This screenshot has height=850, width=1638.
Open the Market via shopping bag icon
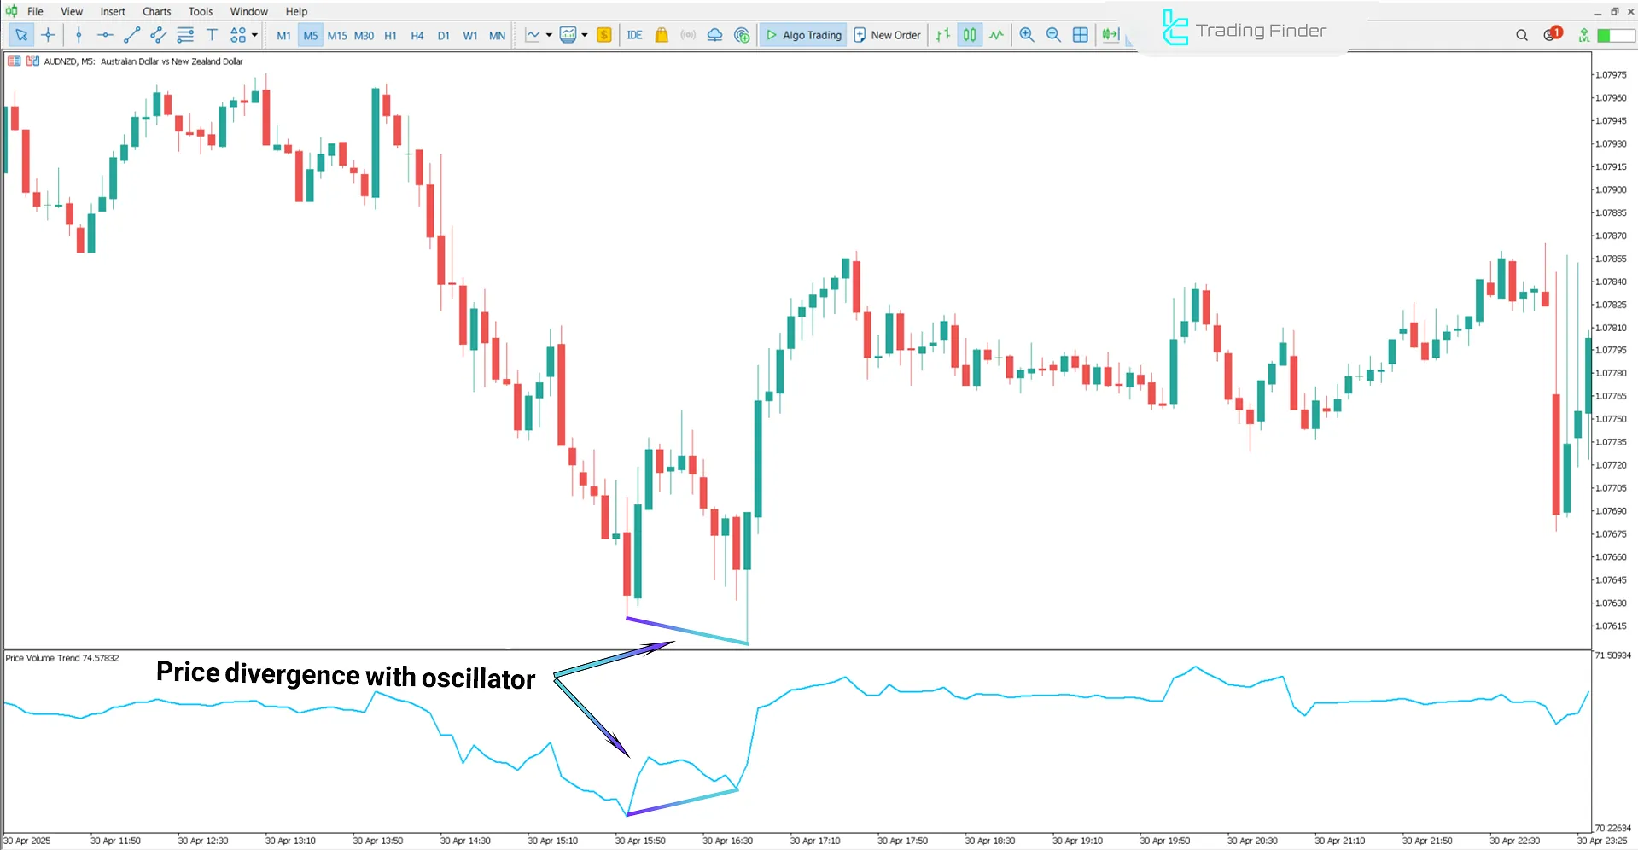coord(662,35)
